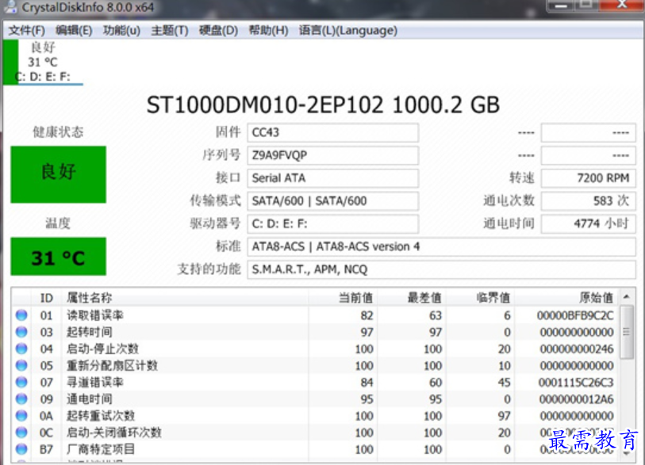Viewport: 645px width, 465px height.
Task: Click the status orb for 寻道错误率
Action: click(21, 383)
